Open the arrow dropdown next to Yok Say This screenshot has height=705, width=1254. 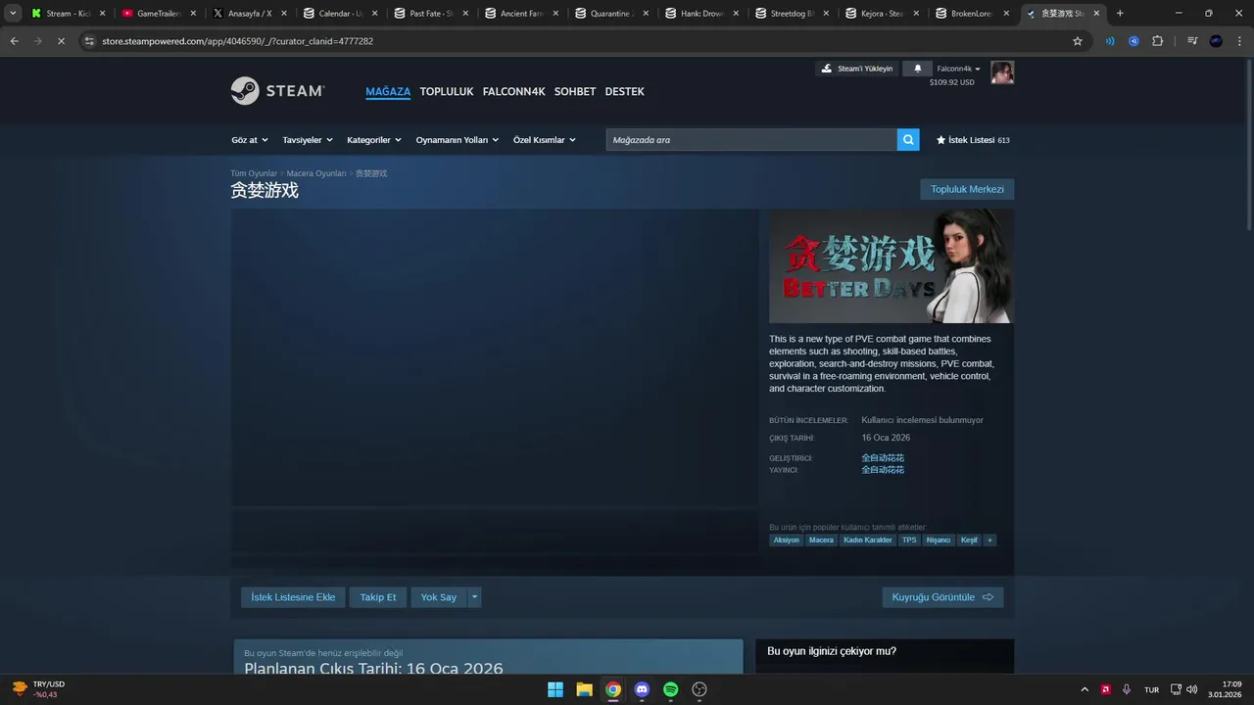[x=475, y=597]
